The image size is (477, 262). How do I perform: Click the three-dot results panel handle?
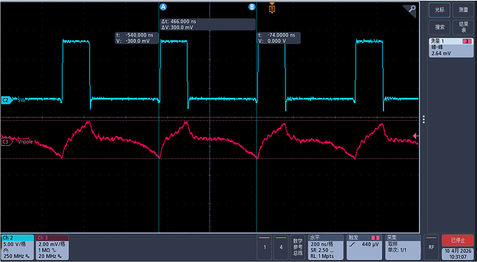pyautogui.click(x=424, y=120)
